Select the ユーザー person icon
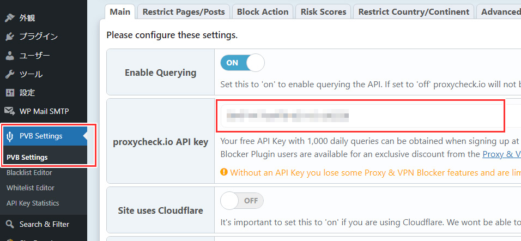This screenshot has width=521, height=241. (x=10, y=55)
